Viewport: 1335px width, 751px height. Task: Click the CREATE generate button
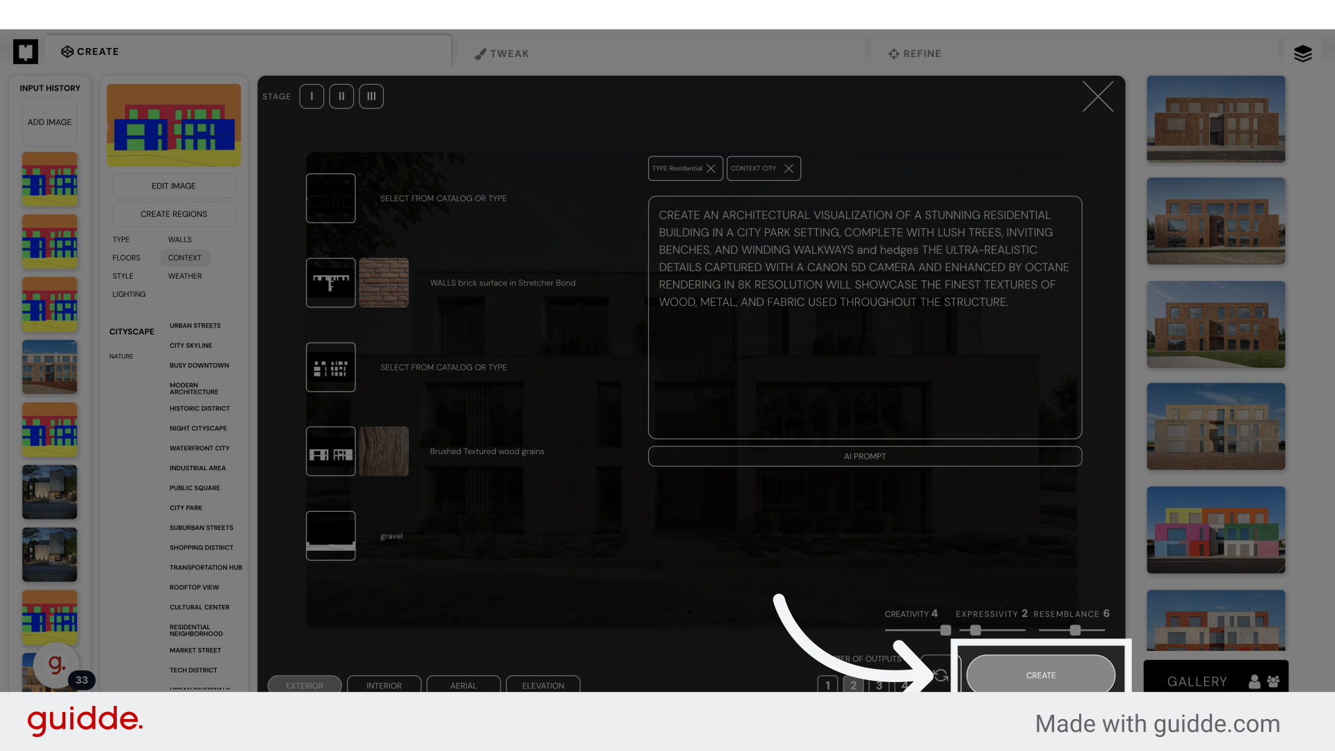[x=1041, y=675]
